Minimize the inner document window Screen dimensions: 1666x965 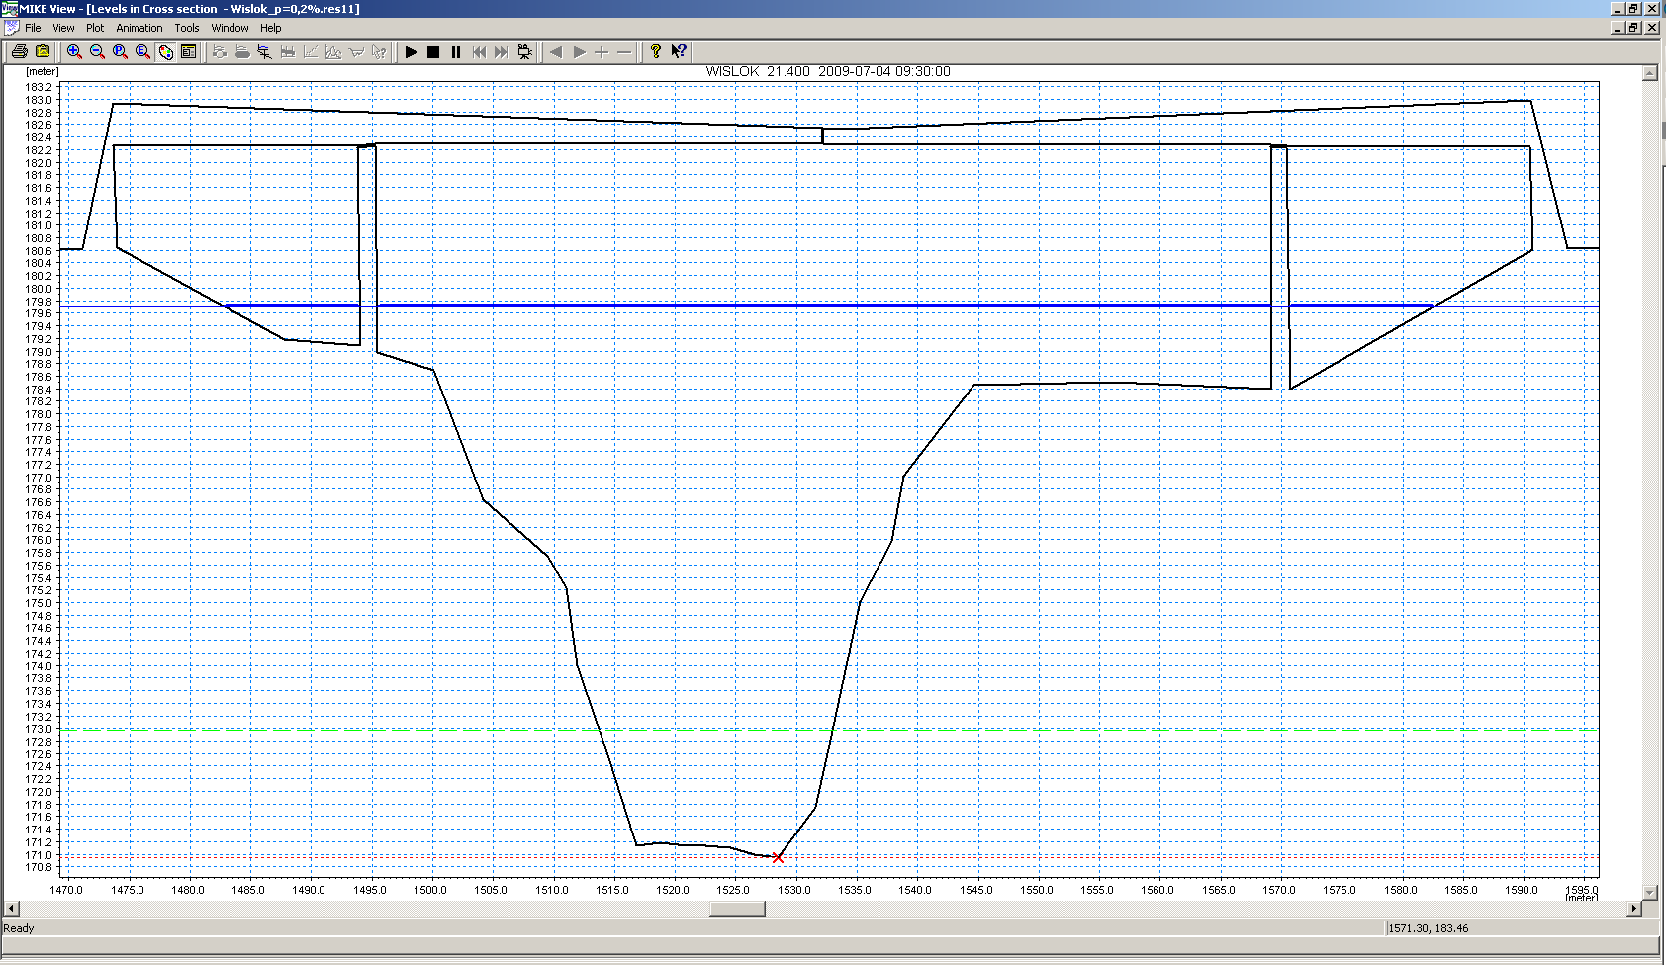(x=1619, y=28)
